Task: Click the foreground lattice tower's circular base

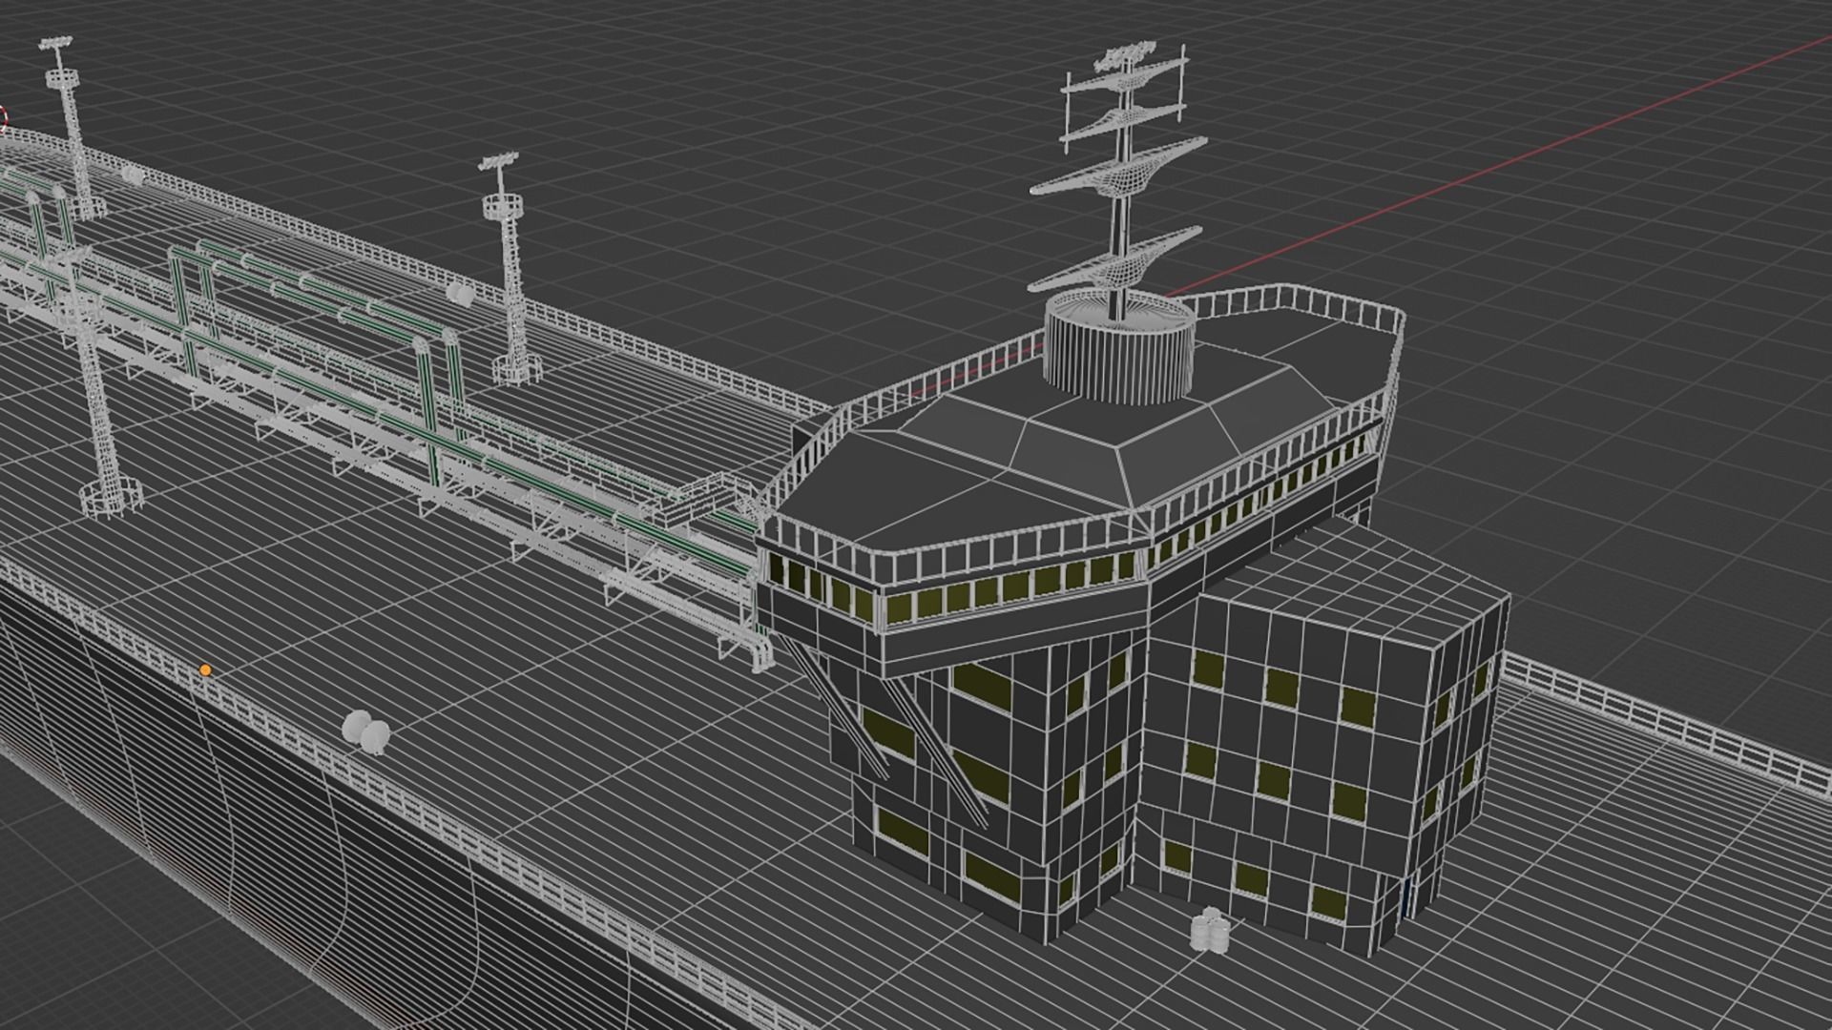Action: tap(110, 498)
